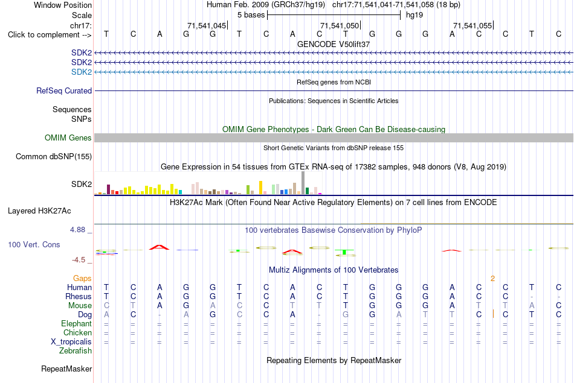Click the Mouse alignment row label
Screen dimensions: 574x383
(x=80, y=306)
